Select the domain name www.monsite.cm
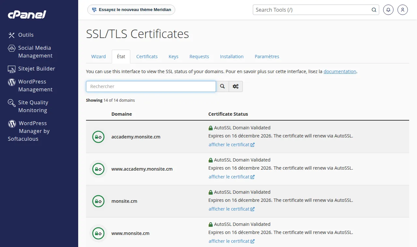Screen dimensions: 417x247 130,233
